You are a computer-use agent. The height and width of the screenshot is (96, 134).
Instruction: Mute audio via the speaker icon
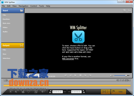111,76
